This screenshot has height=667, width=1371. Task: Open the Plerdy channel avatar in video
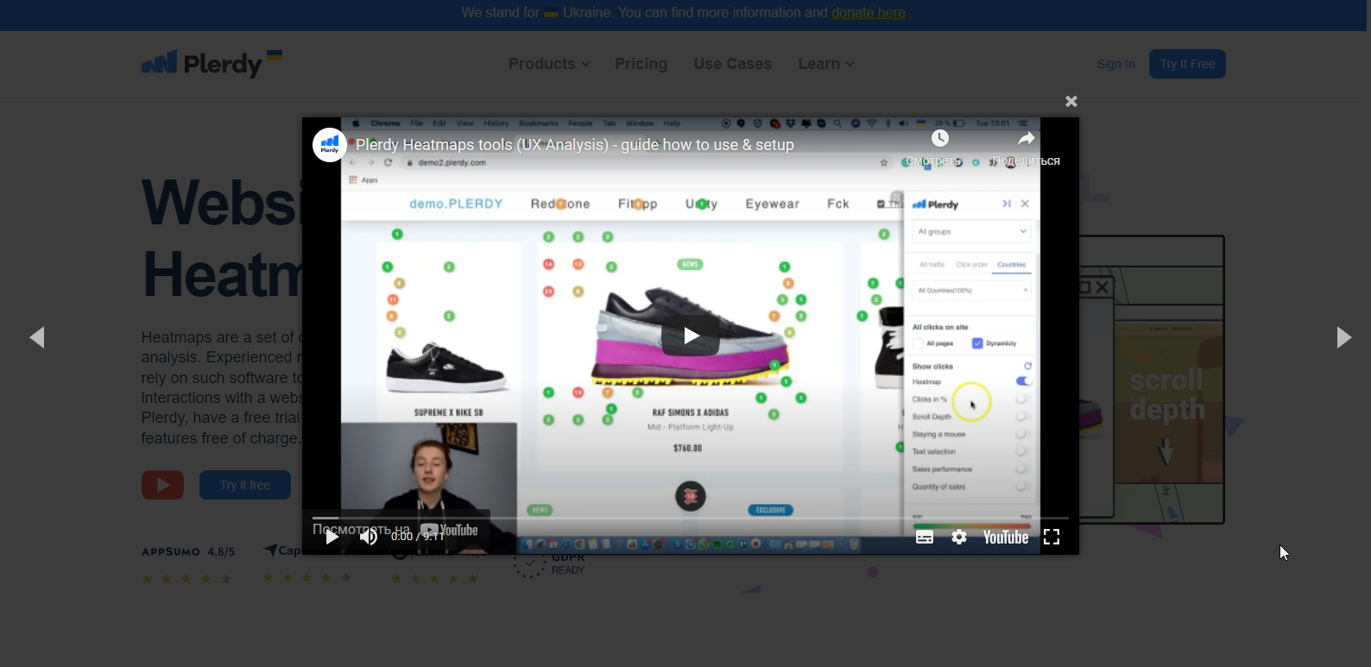click(x=330, y=145)
